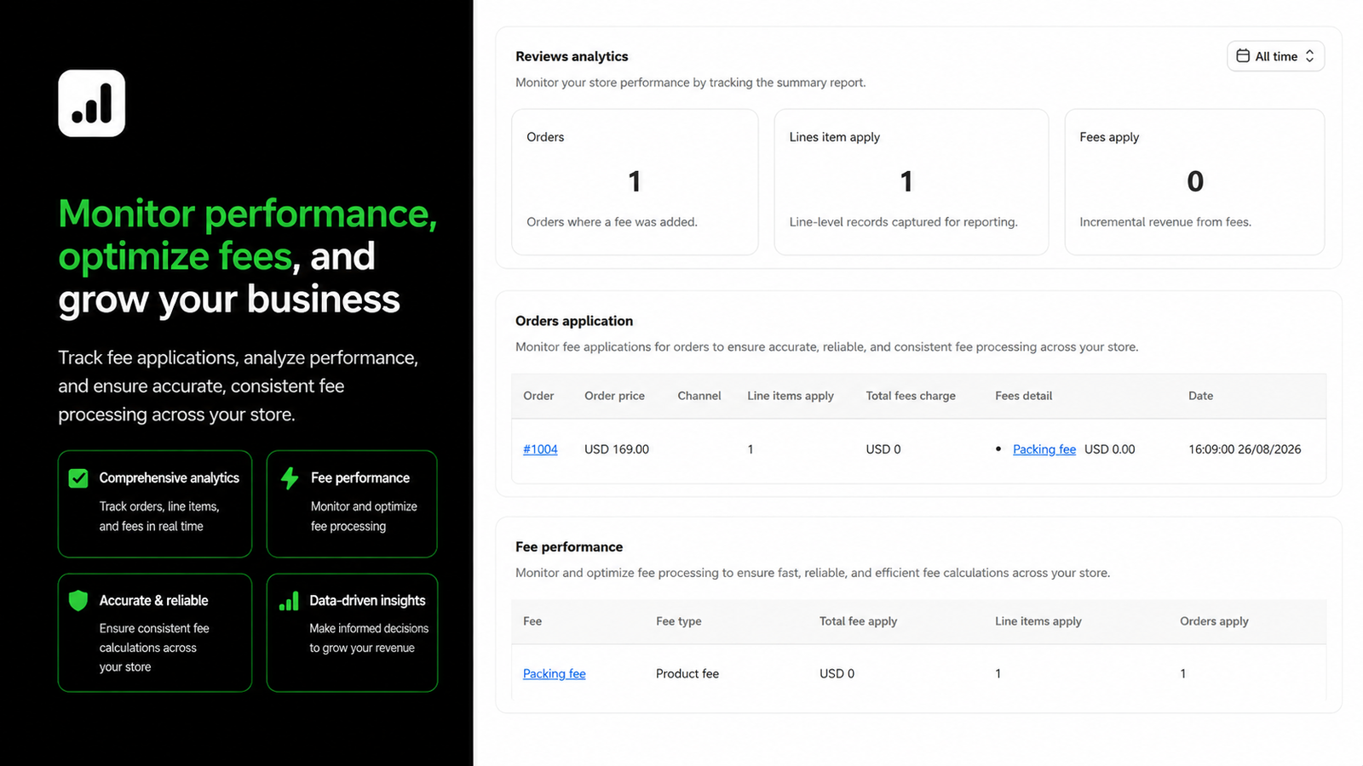Select the Fees apply summary card
This screenshot has width=1363, height=766.
click(1194, 181)
